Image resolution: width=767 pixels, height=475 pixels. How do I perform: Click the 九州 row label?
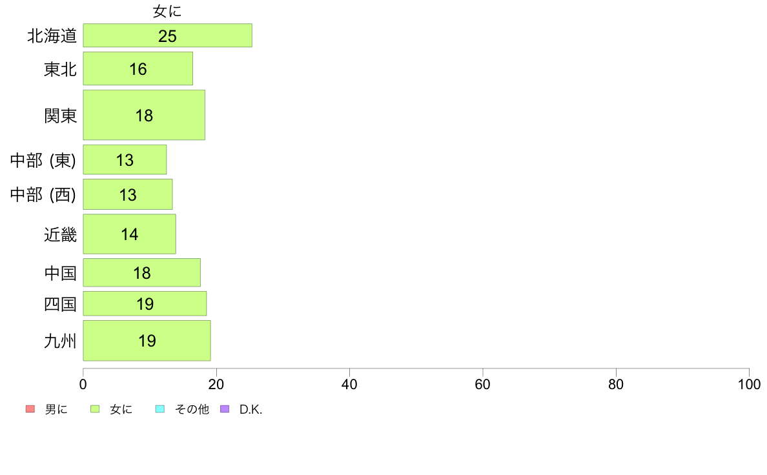click(x=60, y=341)
